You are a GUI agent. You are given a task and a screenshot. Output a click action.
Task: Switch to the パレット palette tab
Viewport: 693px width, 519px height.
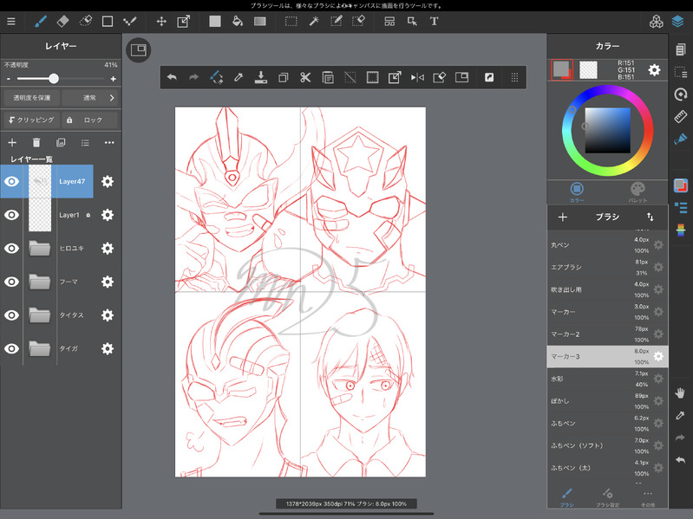(637, 192)
